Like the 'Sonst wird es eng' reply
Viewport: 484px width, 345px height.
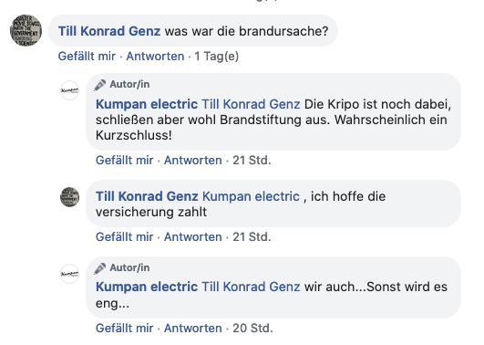(x=124, y=329)
